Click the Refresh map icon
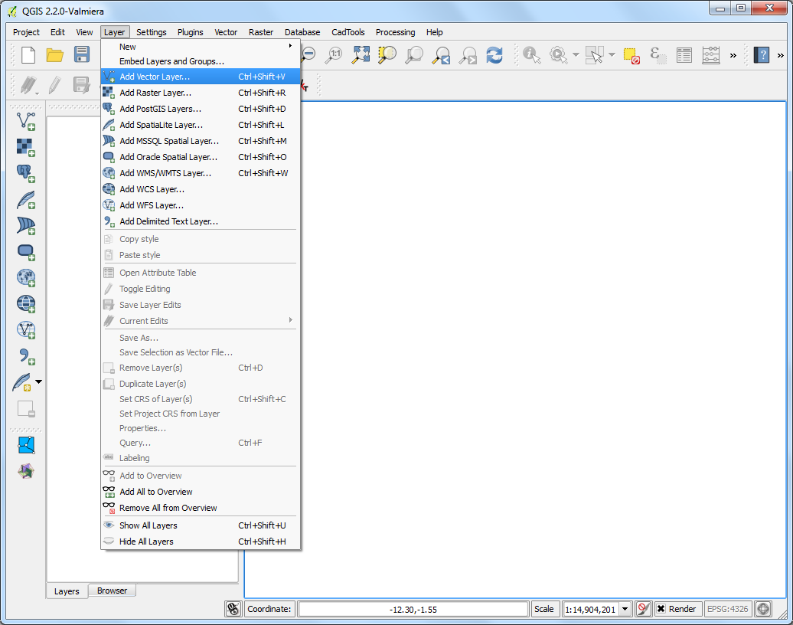Screen dimensions: 793x625 (494, 54)
